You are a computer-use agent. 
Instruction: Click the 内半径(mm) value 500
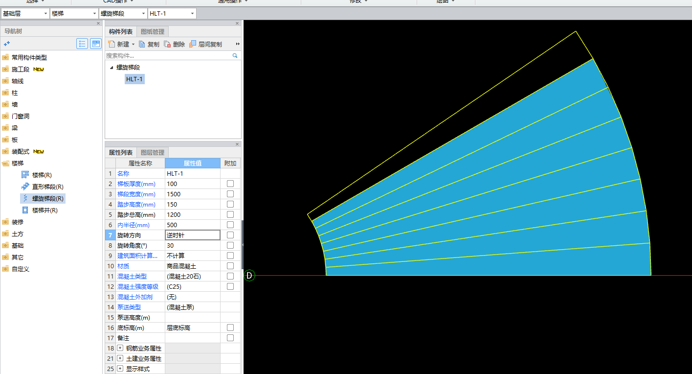pyautogui.click(x=193, y=225)
